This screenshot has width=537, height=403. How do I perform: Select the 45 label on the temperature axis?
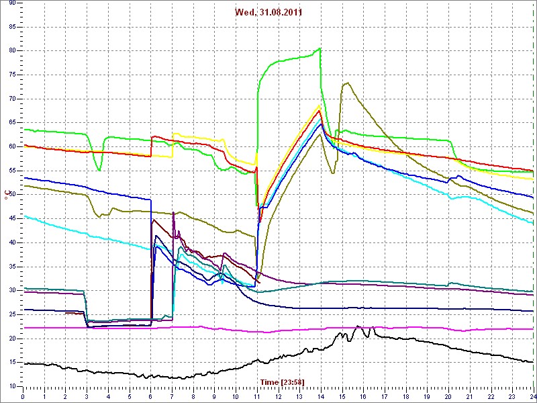12,219
